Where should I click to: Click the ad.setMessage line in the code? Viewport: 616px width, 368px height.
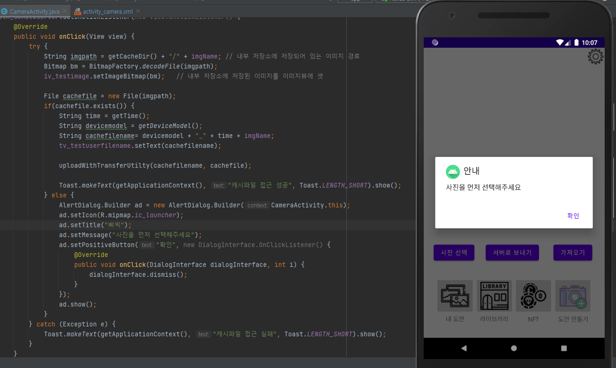pyautogui.click(x=130, y=235)
